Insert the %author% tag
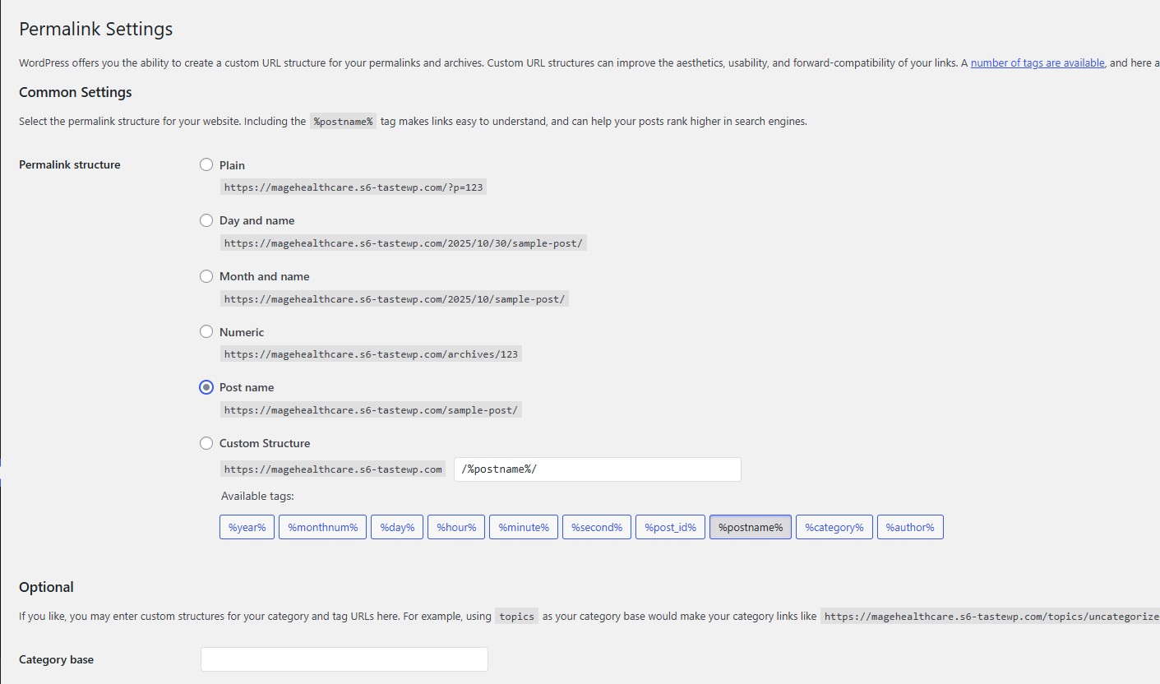This screenshot has width=1160, height=684. (x=909, y=527)
